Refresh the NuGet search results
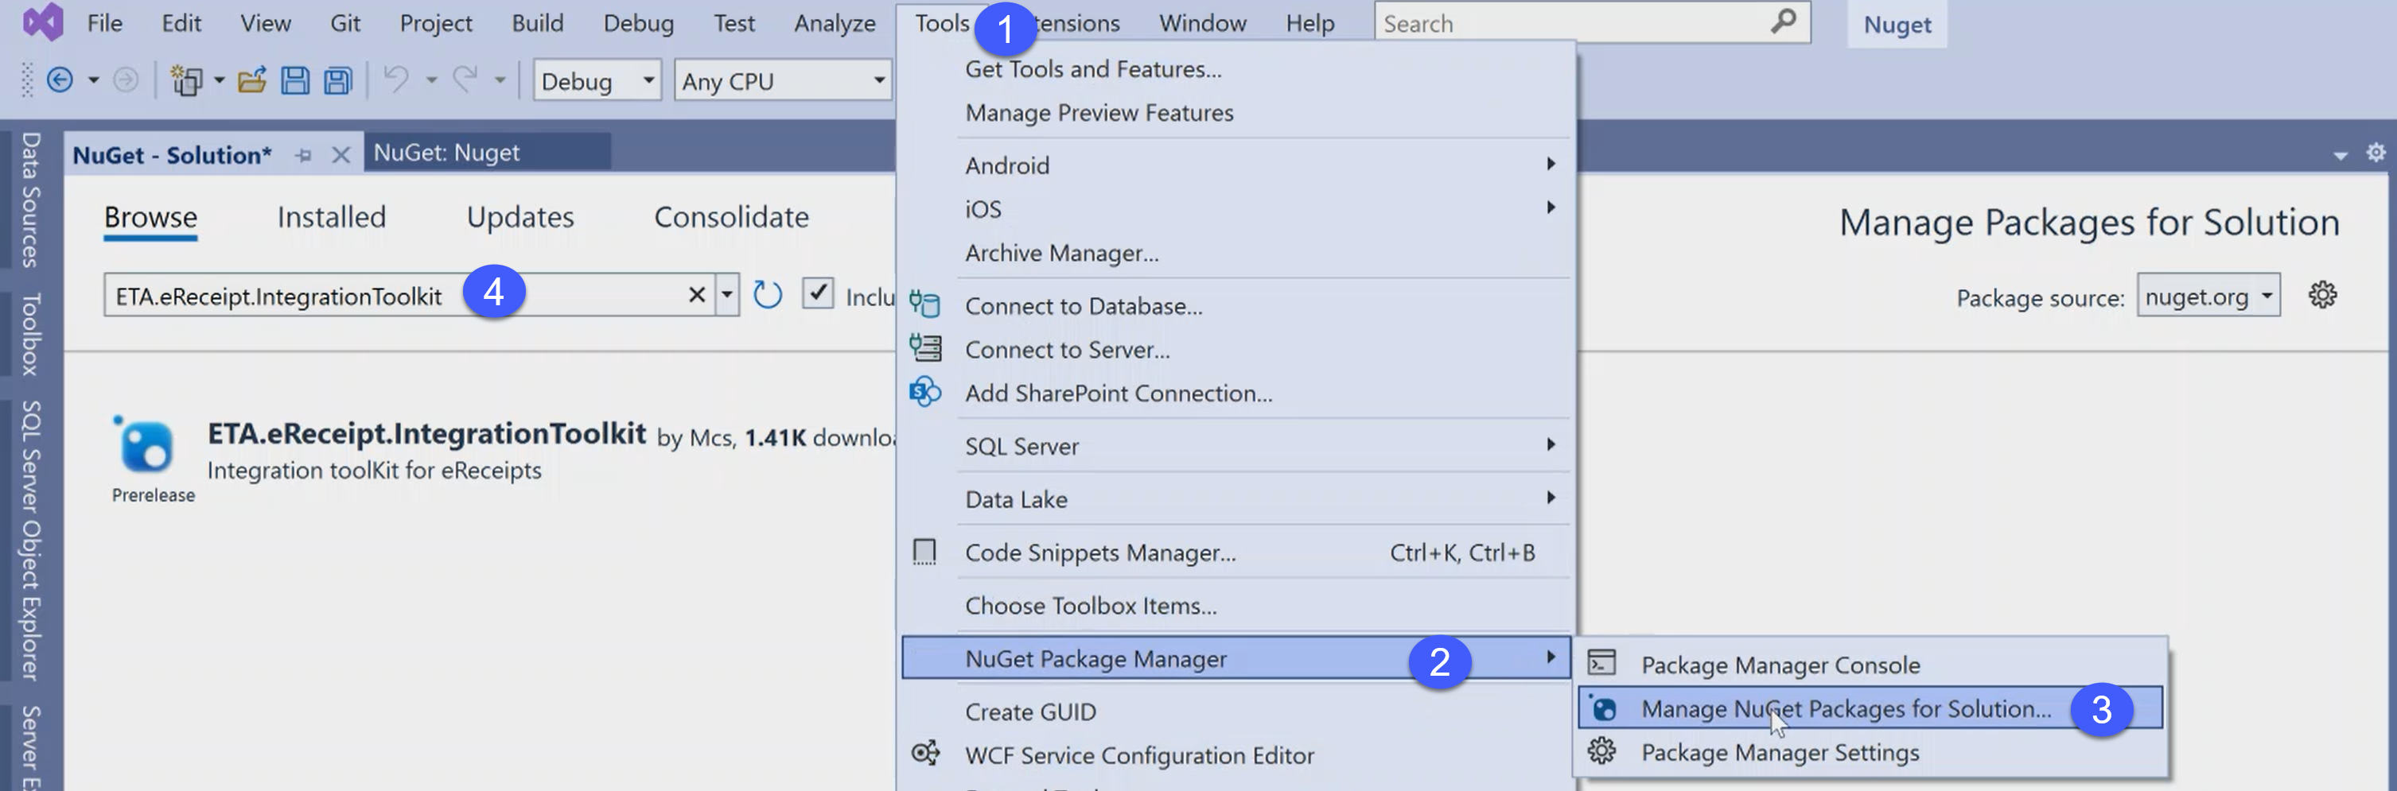Viewport: 2397px width, 791px height. pos(766,295)
